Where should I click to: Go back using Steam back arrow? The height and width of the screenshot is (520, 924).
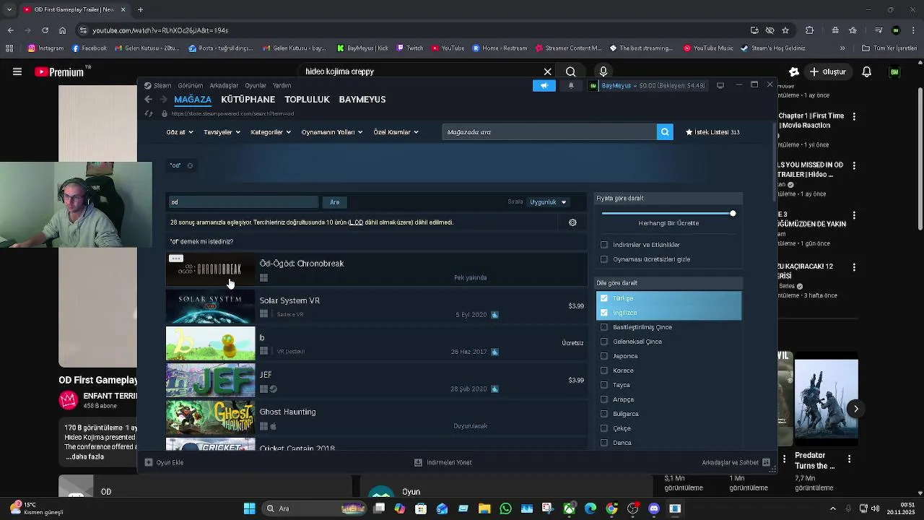point(149,100)
